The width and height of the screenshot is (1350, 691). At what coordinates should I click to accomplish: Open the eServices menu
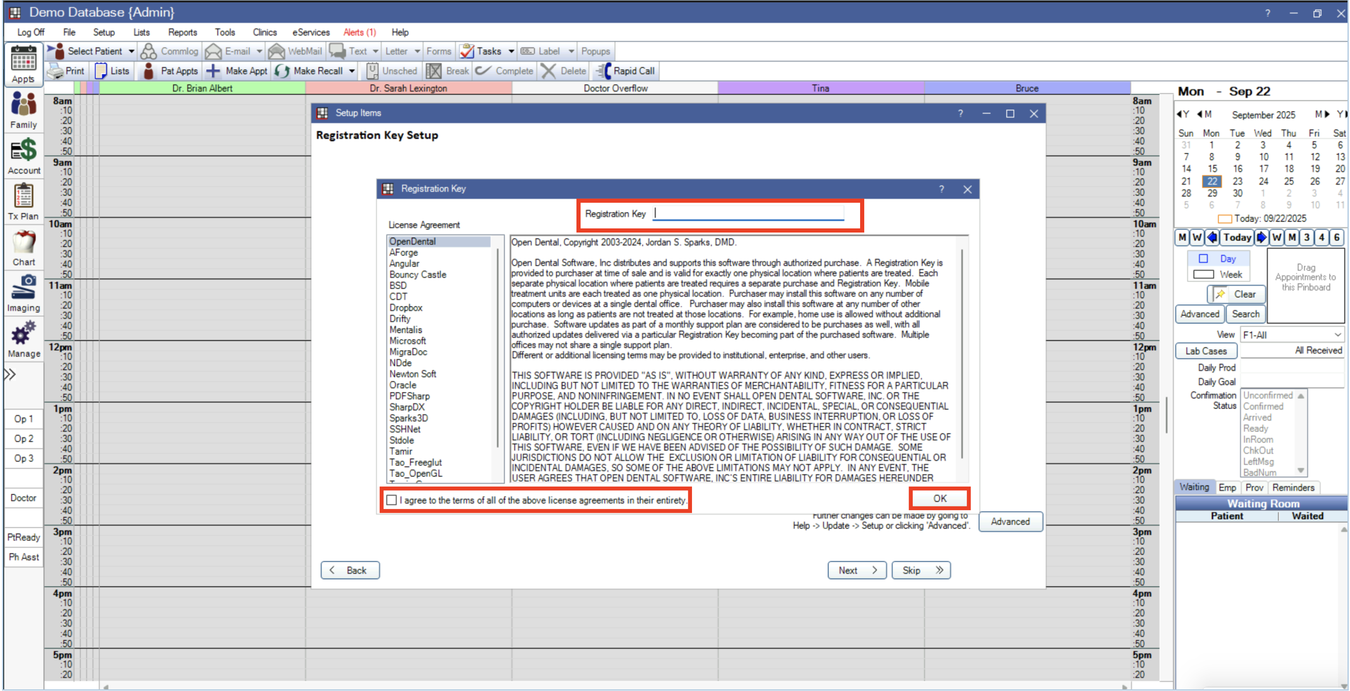click(x=311, y=32)
